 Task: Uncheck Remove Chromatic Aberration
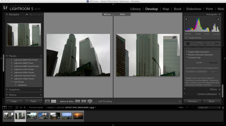click(x=186, y=55)
